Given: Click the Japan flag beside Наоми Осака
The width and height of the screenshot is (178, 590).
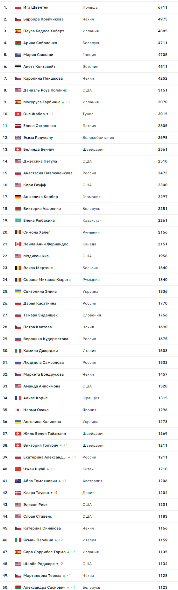Looking at the screenshot, I should pos(18,410).
